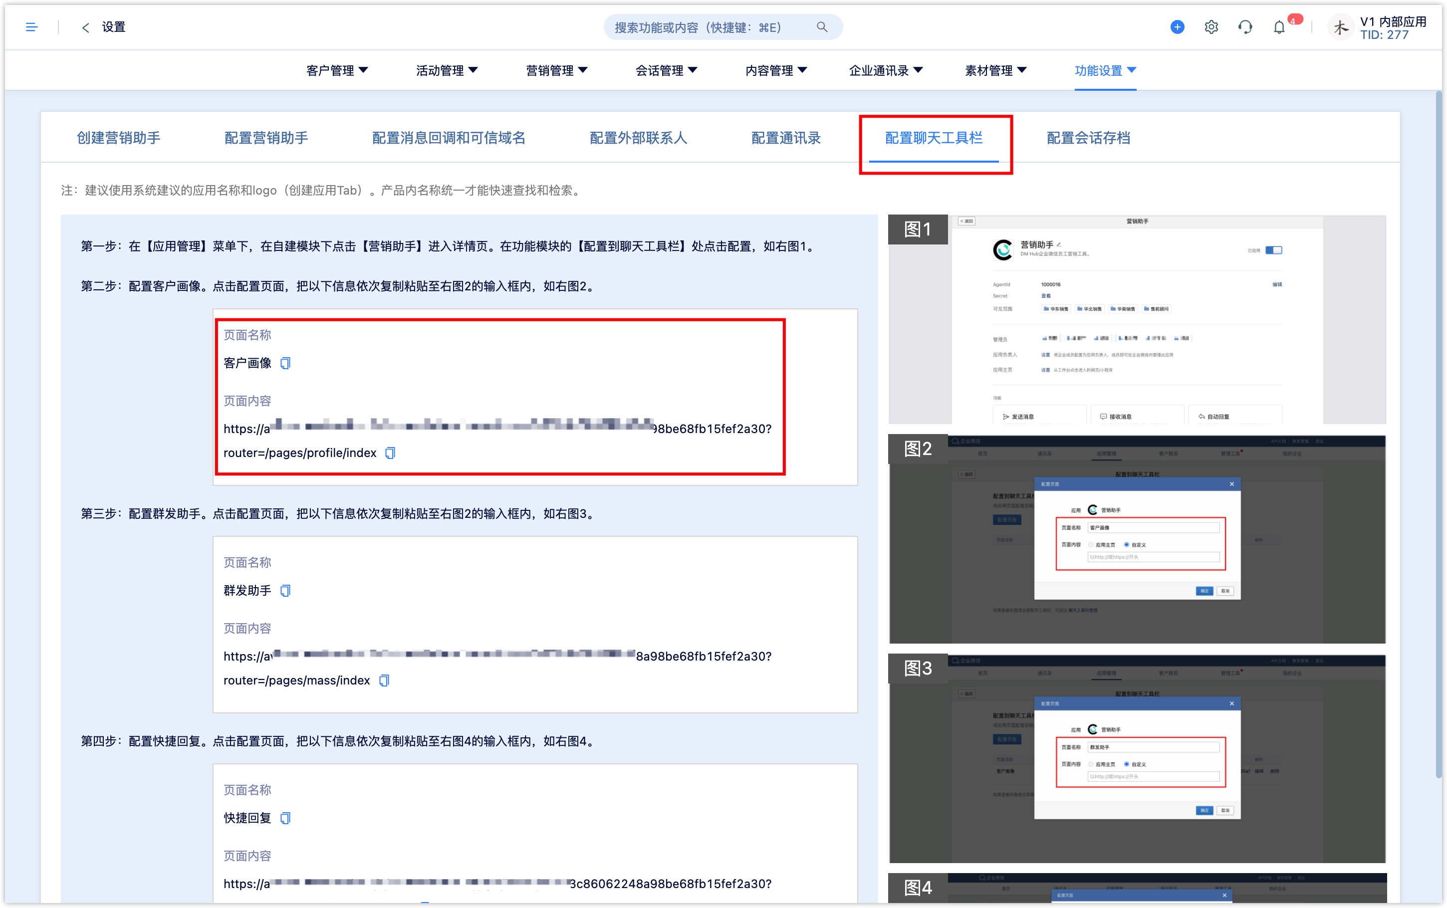Expand 内容管理 dropdown menu
The width and height of the screenshot is (1447, 908).
point(776,71)
